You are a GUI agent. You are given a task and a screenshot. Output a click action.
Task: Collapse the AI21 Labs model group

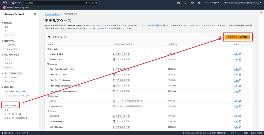(48, 49)
